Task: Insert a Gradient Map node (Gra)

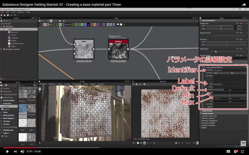Action: 73,25
